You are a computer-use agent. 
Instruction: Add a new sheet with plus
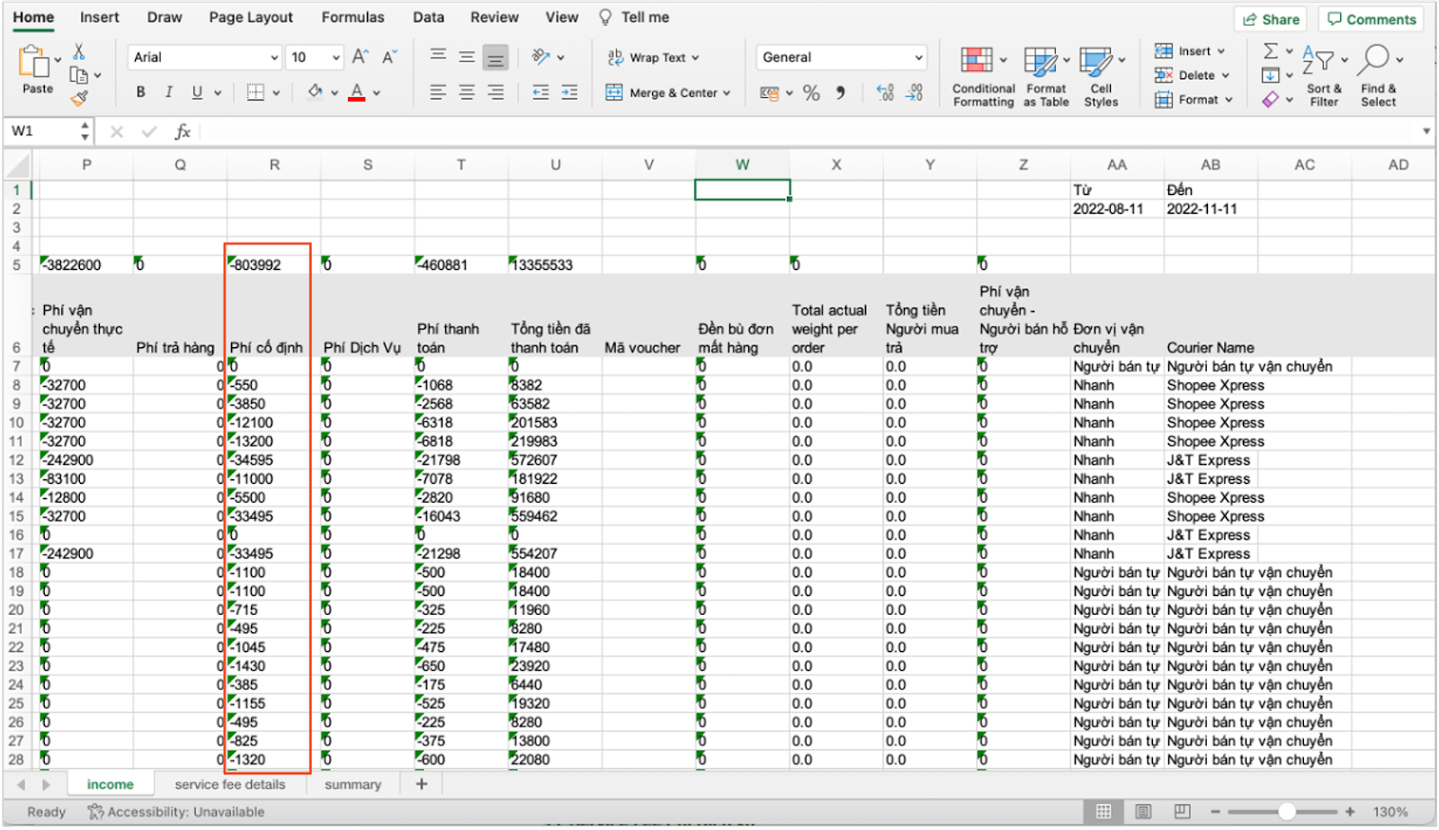pyautogui.click(x=421, y=784)
